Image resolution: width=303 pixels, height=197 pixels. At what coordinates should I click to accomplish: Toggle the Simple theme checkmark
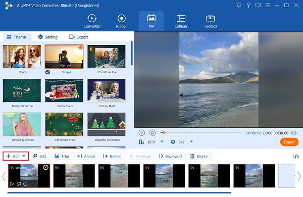tap(47, 72)
